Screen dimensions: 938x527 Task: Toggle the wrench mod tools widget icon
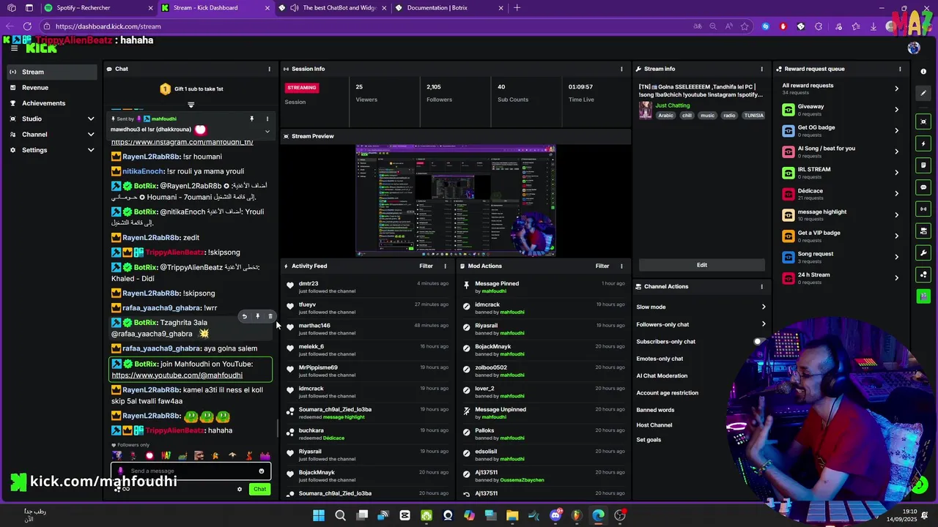923,253
